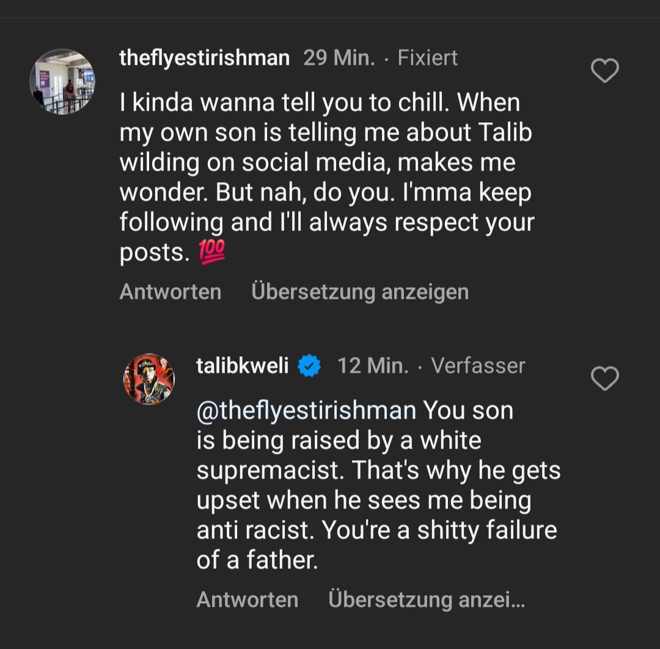
Task: Click the '29 Min.' timestamp
Action: click(339, 58)
